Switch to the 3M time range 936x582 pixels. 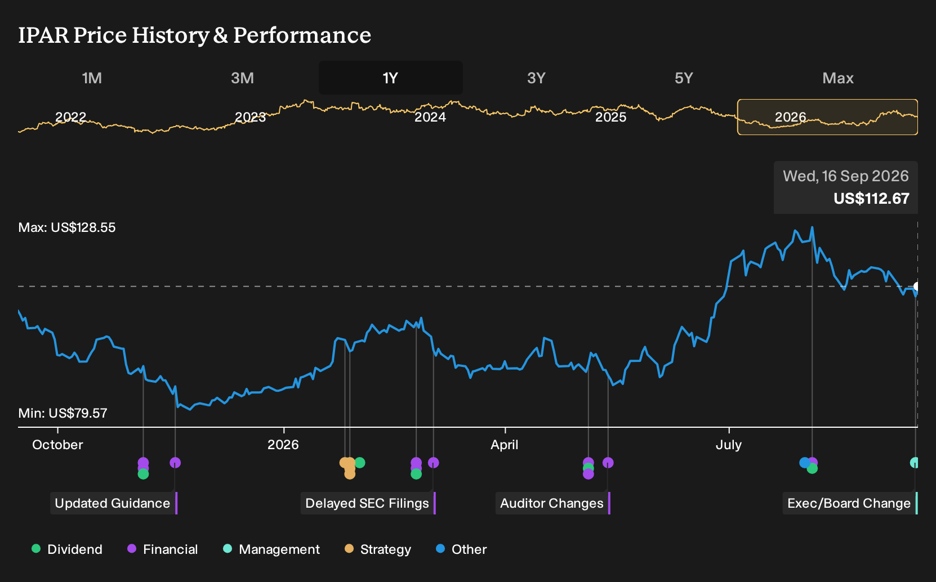click(242, 78)
